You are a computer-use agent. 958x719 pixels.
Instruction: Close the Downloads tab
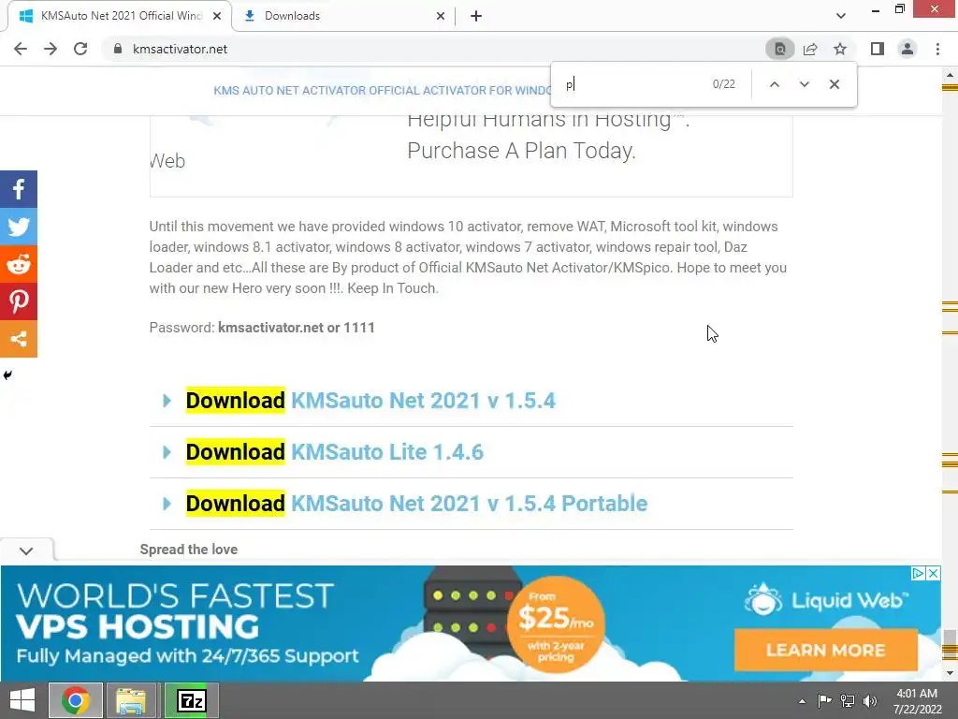coord(441,16)
